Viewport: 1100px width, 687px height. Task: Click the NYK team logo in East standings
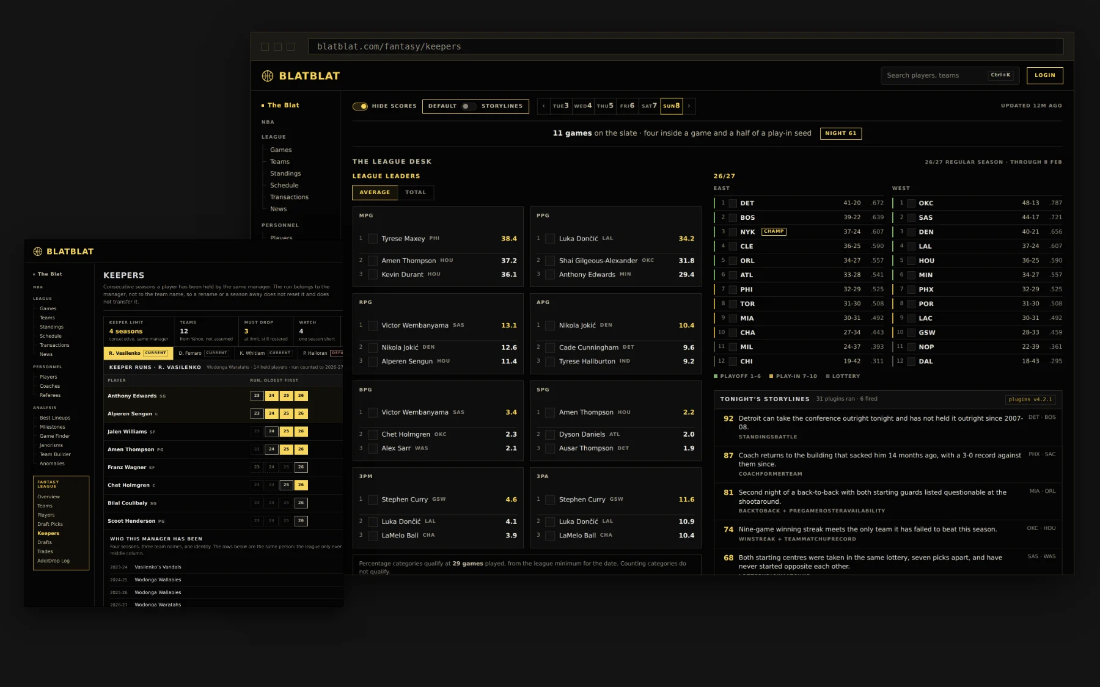(x=733, y=232)
